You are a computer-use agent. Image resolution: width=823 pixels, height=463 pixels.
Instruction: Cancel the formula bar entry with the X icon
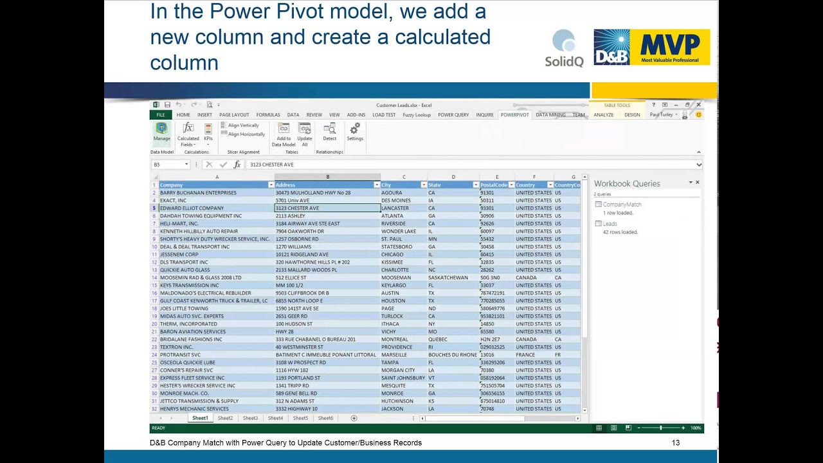(x=209, y=165)
